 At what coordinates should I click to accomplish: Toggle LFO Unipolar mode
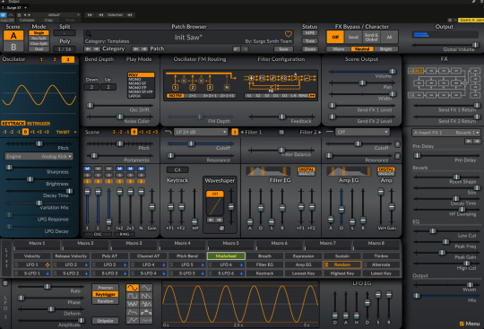point(105,321)
